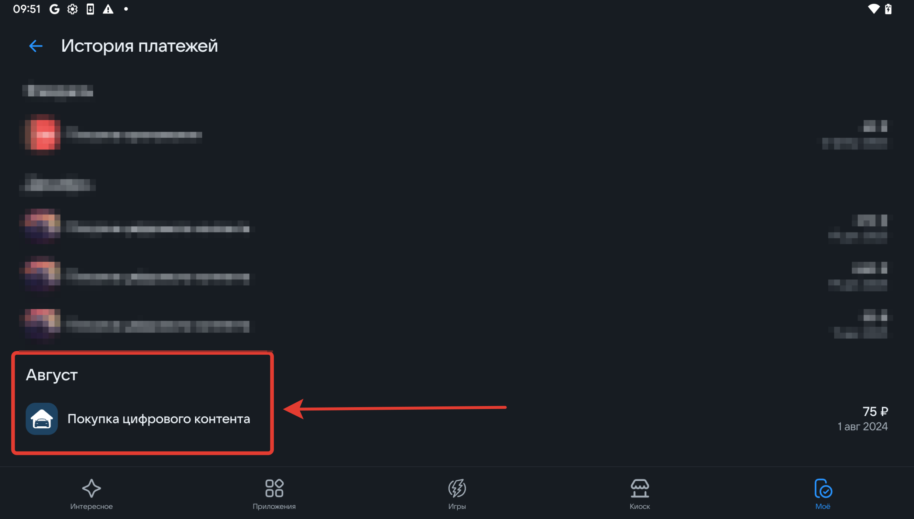Tap the download status bar icon
This screenshot has width=914, height=519.
click(90, 9)
